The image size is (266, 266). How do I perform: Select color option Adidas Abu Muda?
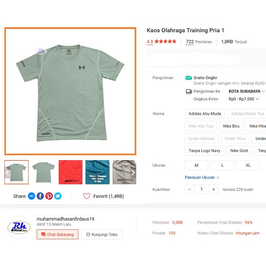[204, 114]
